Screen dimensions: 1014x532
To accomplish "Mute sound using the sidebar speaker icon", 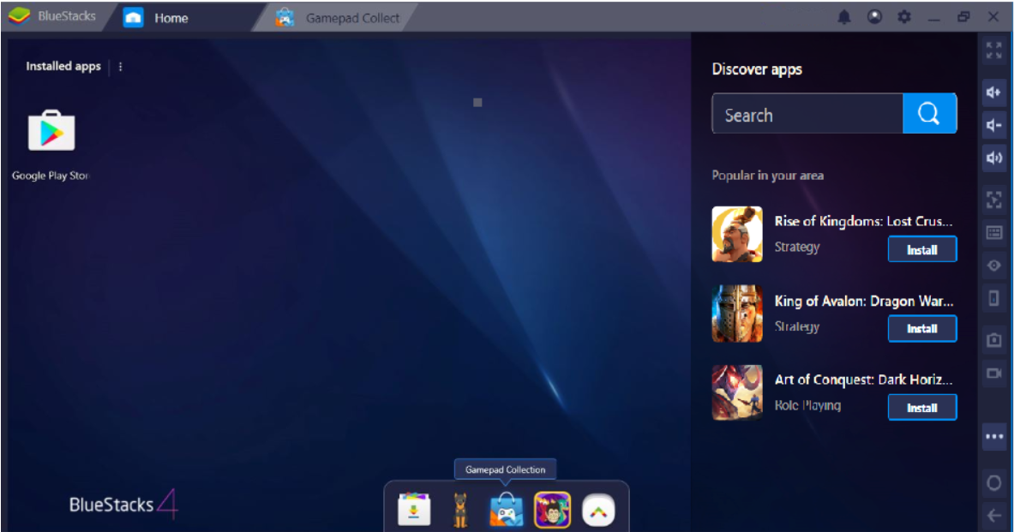I will [994, 158].
